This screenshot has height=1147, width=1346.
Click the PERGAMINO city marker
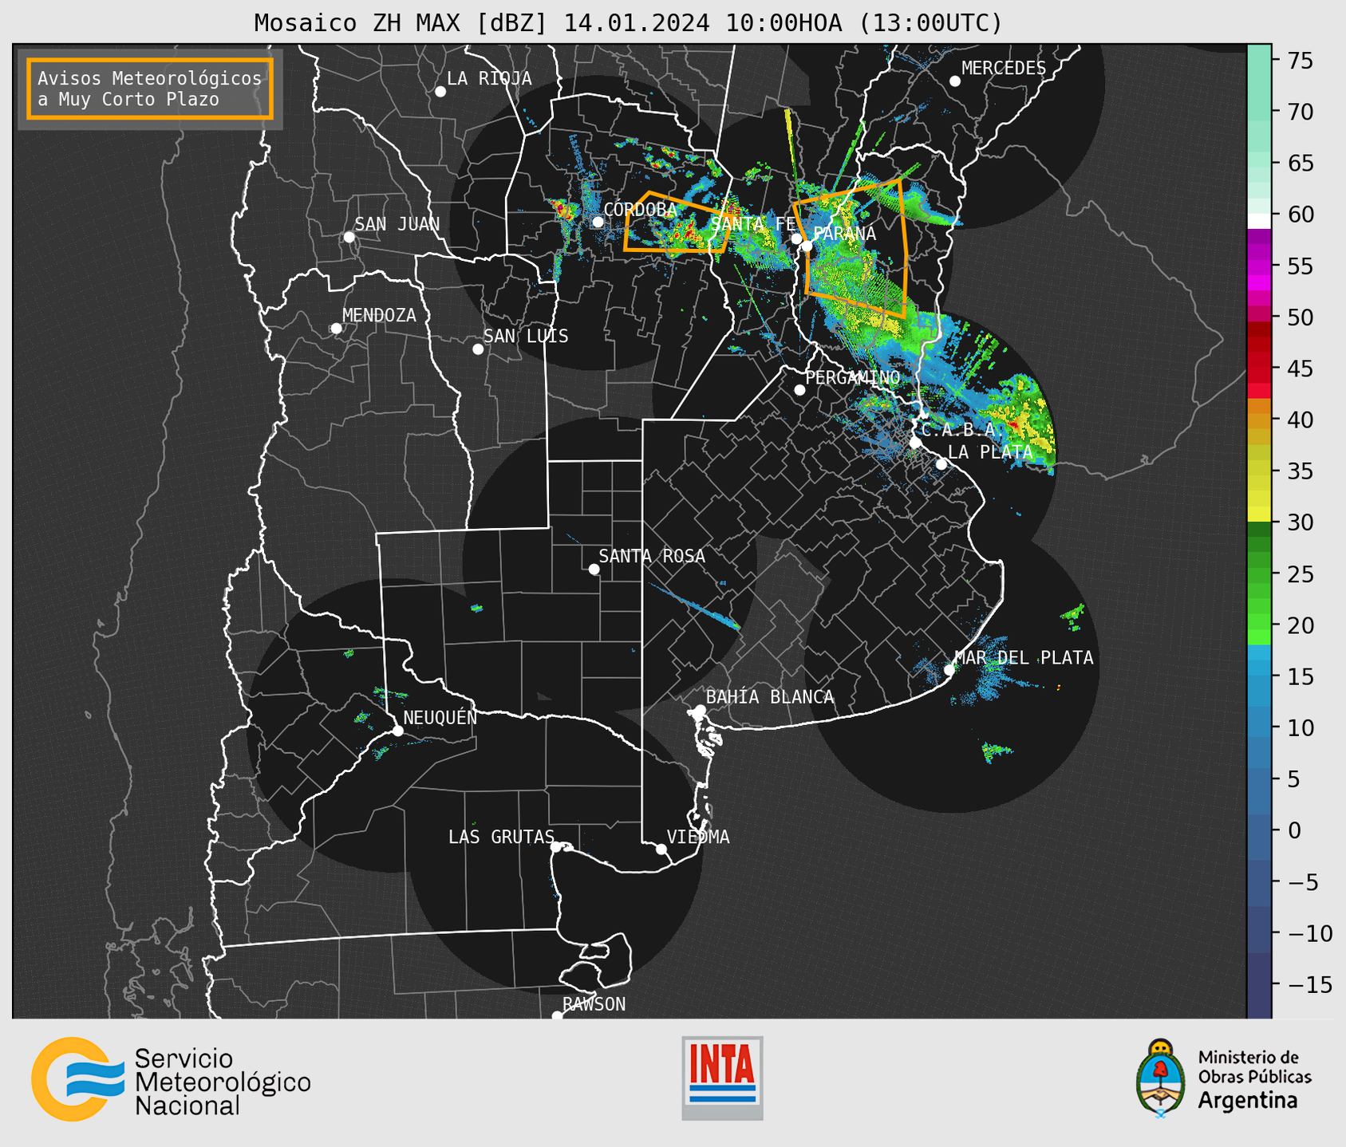click(799, 390)
